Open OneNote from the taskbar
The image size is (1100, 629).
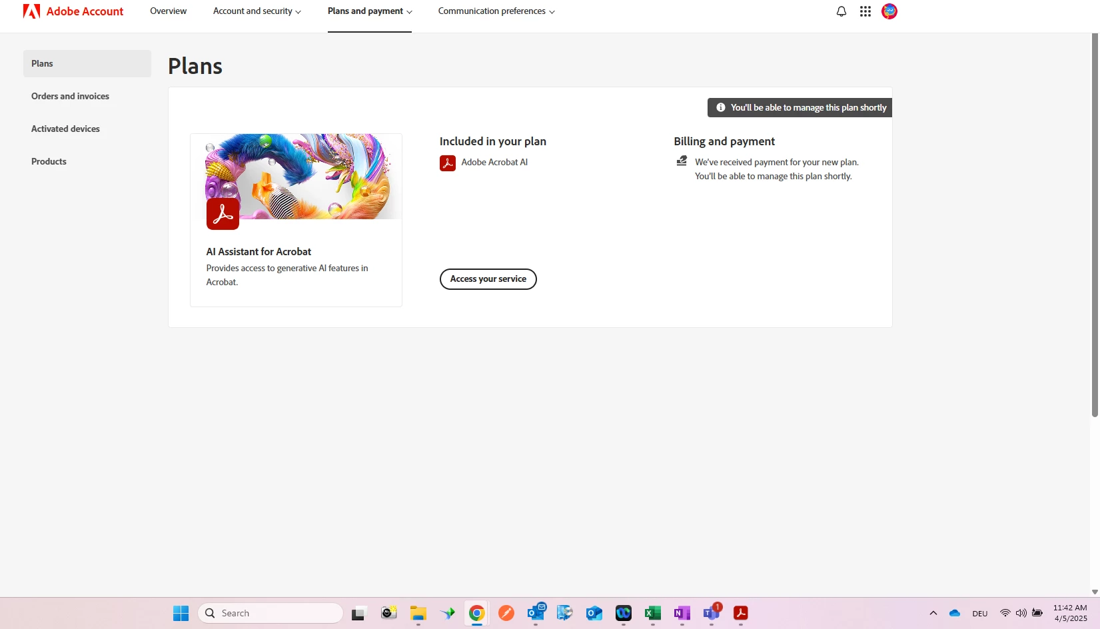[682, 613]
